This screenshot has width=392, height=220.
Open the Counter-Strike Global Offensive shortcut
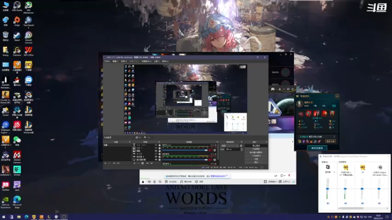coord(5,97)
